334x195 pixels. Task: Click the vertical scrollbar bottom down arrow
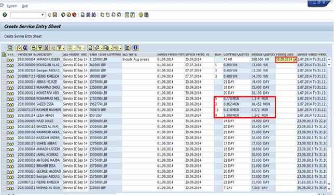[329, 188]
